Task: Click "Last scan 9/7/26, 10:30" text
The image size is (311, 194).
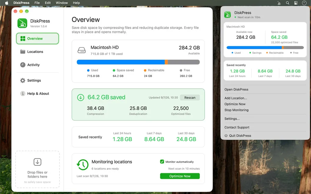Action: point(92,176)
